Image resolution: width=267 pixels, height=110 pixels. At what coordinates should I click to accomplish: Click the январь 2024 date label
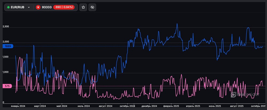[18, 106]
